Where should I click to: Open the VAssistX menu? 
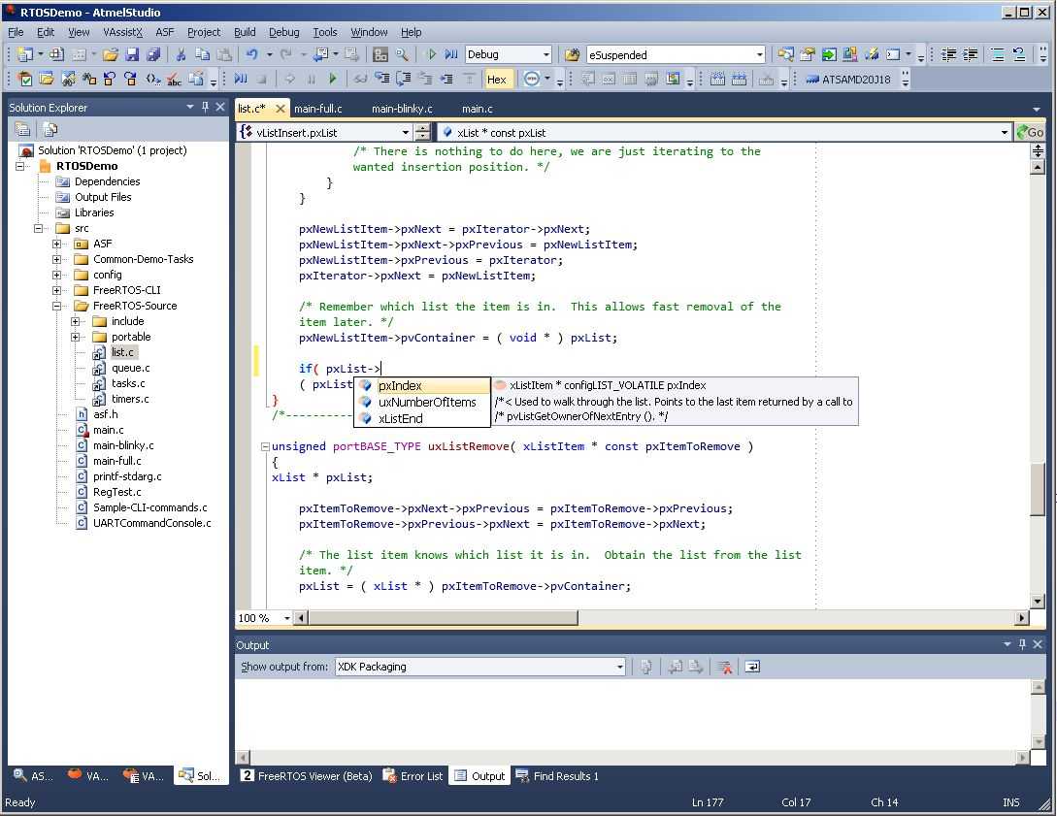pos(122,32)
